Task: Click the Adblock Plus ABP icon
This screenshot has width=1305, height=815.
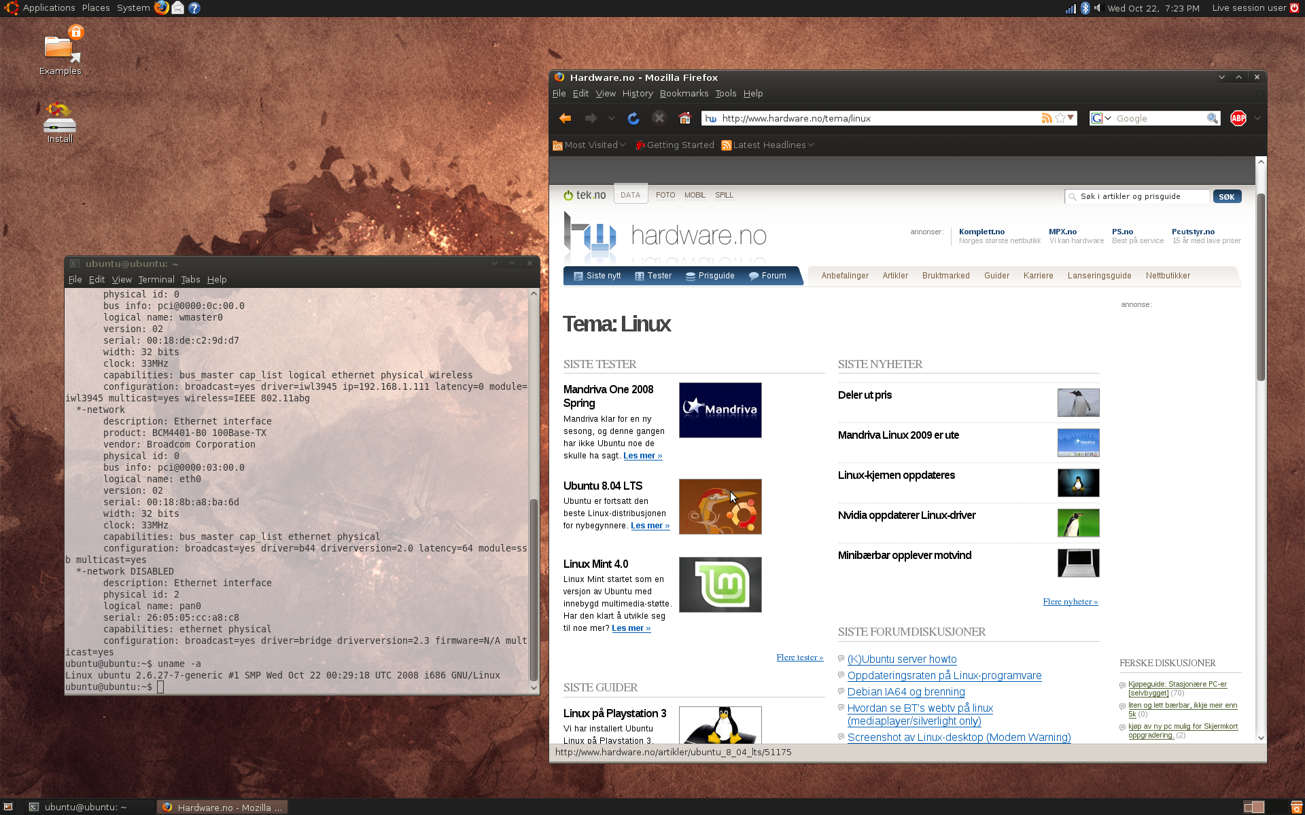Action: [x=1238, y=118]
